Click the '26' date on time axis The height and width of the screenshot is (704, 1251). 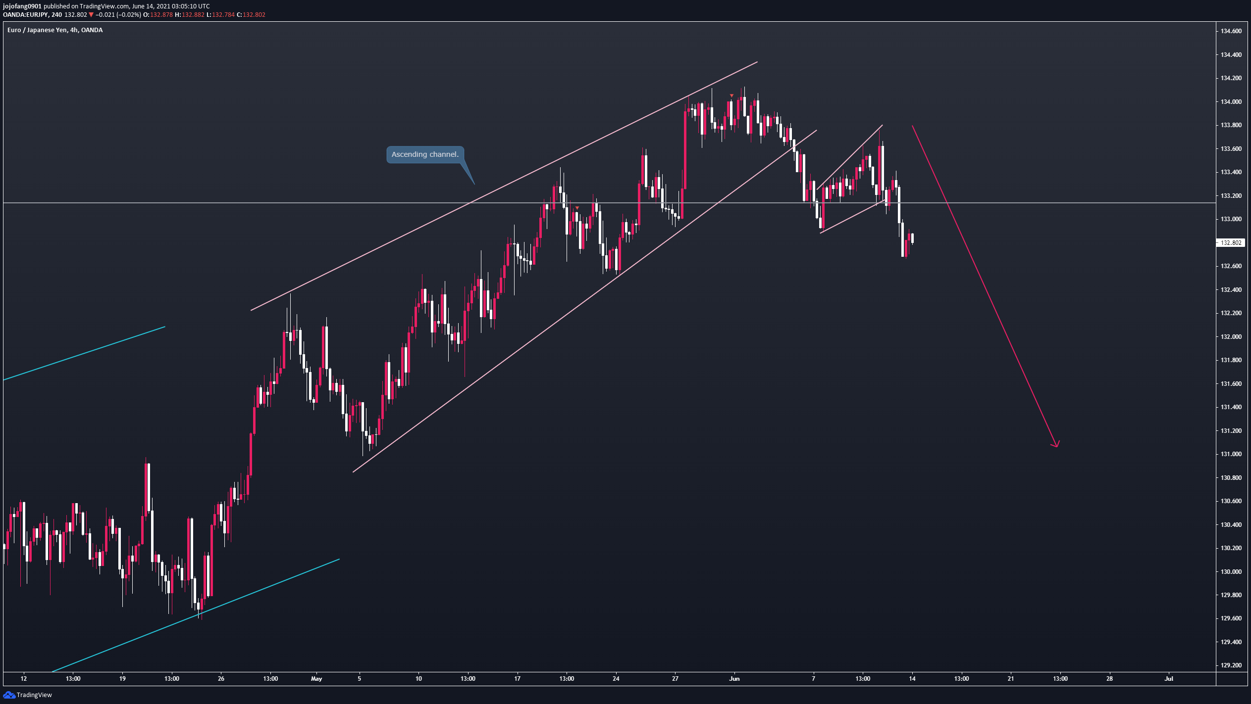click(221, 679)
